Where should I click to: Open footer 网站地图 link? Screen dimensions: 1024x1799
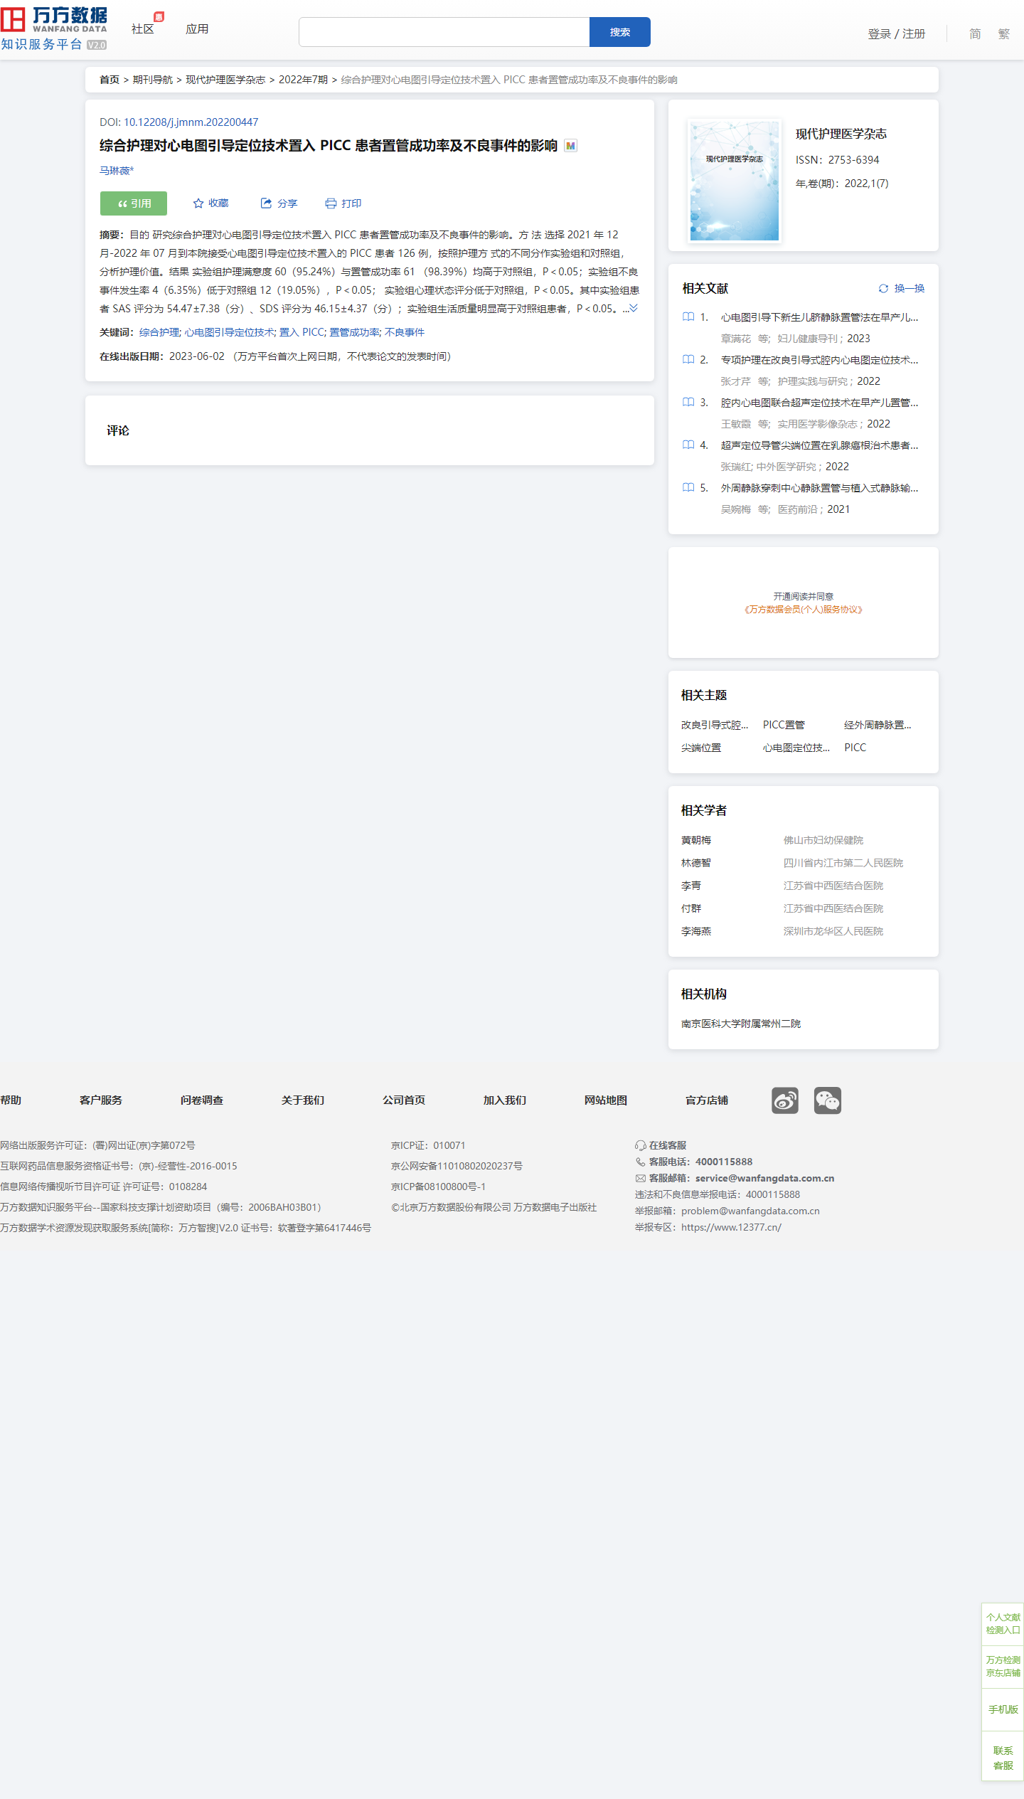coord(606,1100)
